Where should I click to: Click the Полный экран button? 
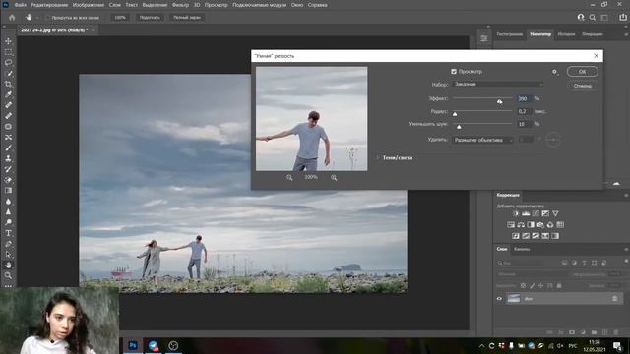187,18
